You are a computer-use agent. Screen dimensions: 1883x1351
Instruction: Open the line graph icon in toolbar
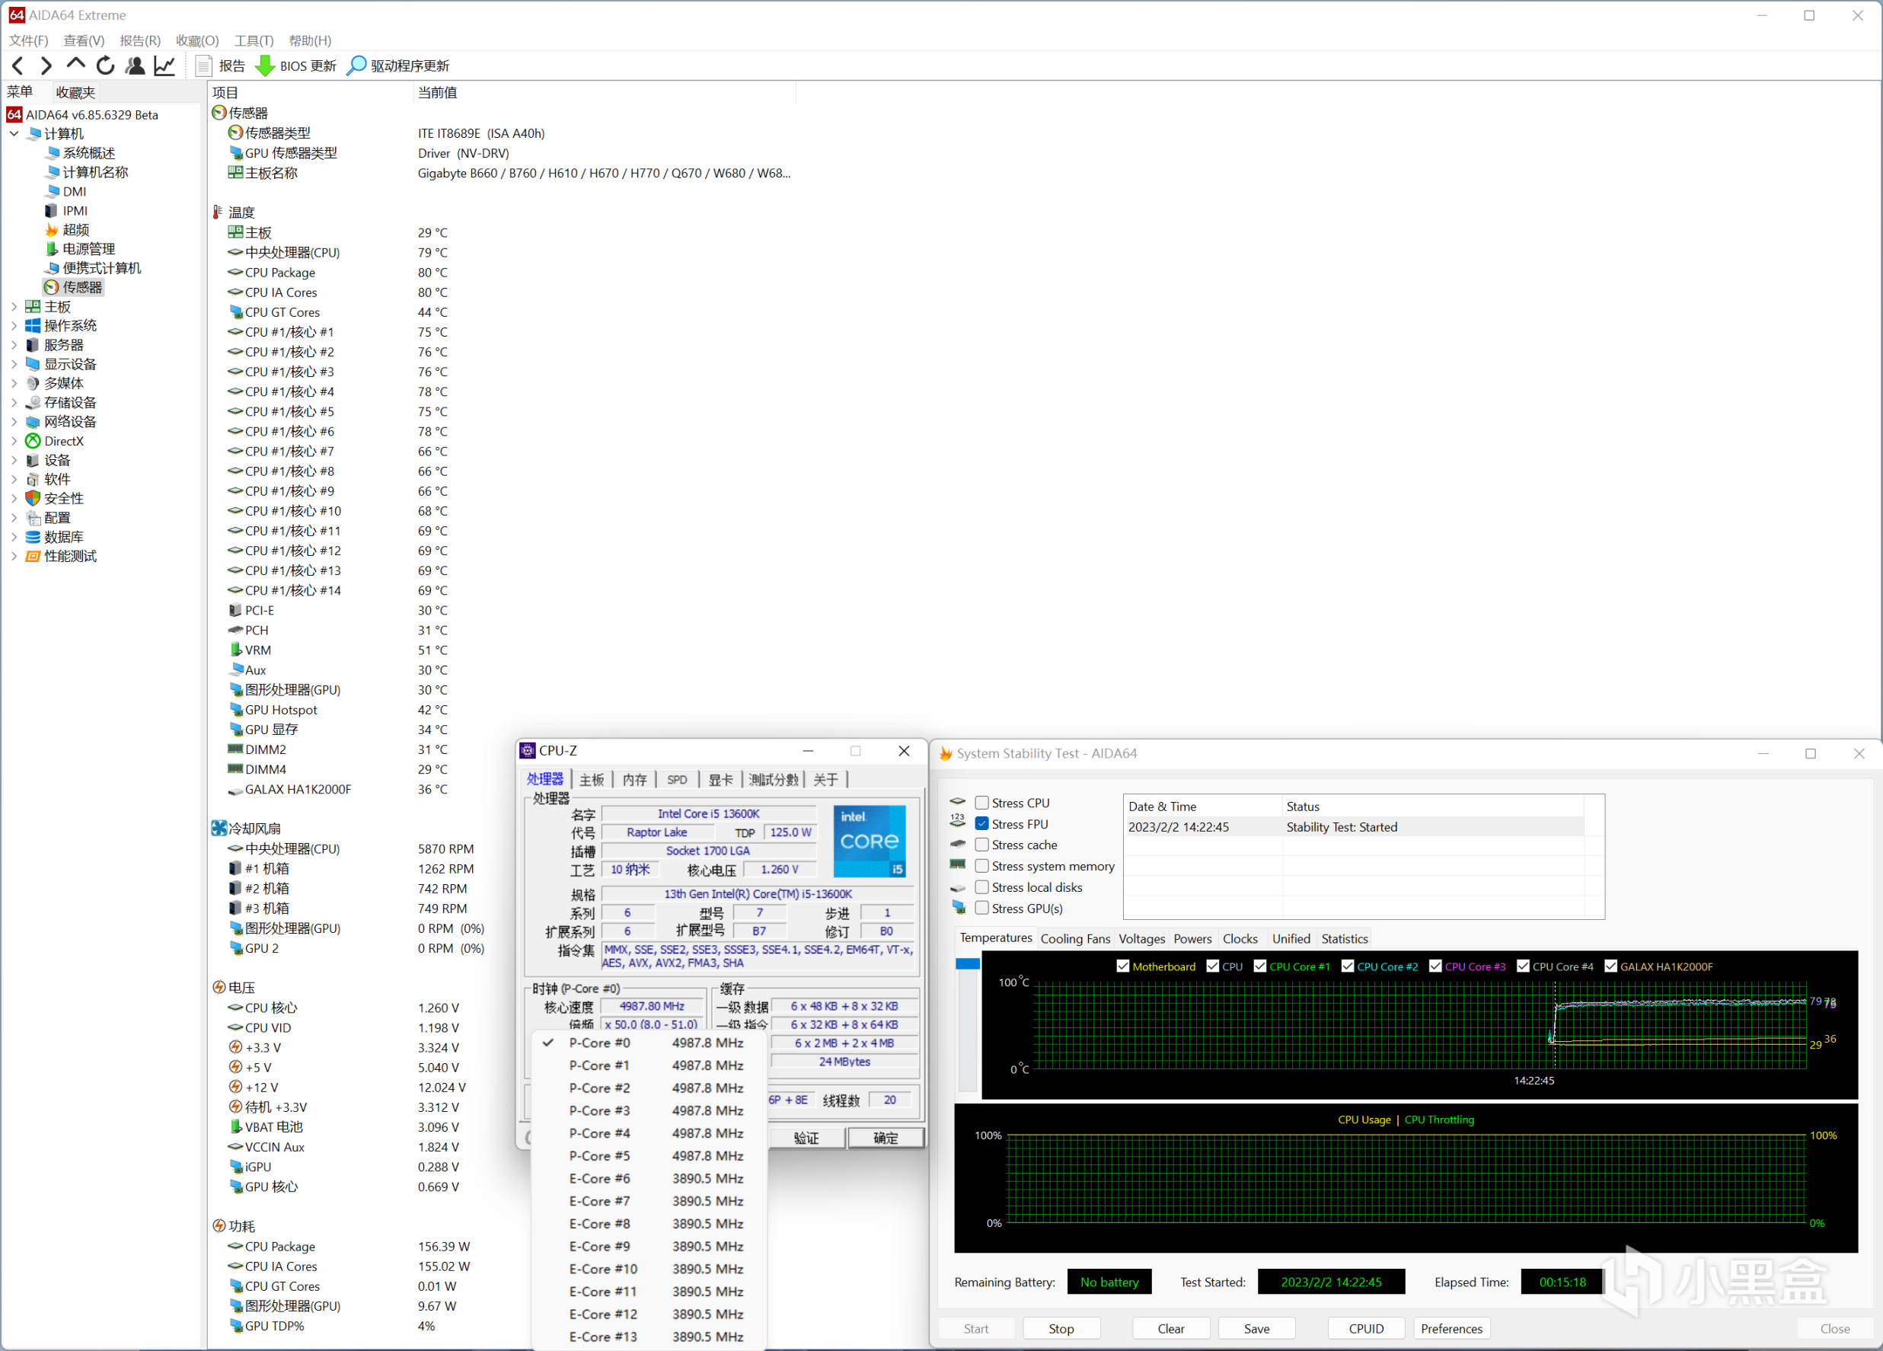[x=164, y=65]
